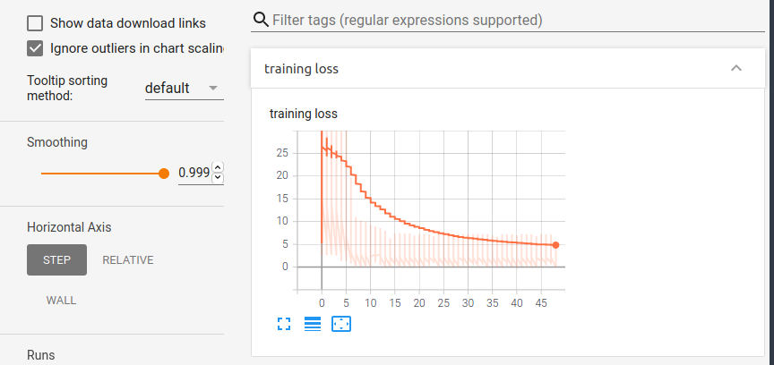Enable Show data download links checkbox

coord(36,23)
